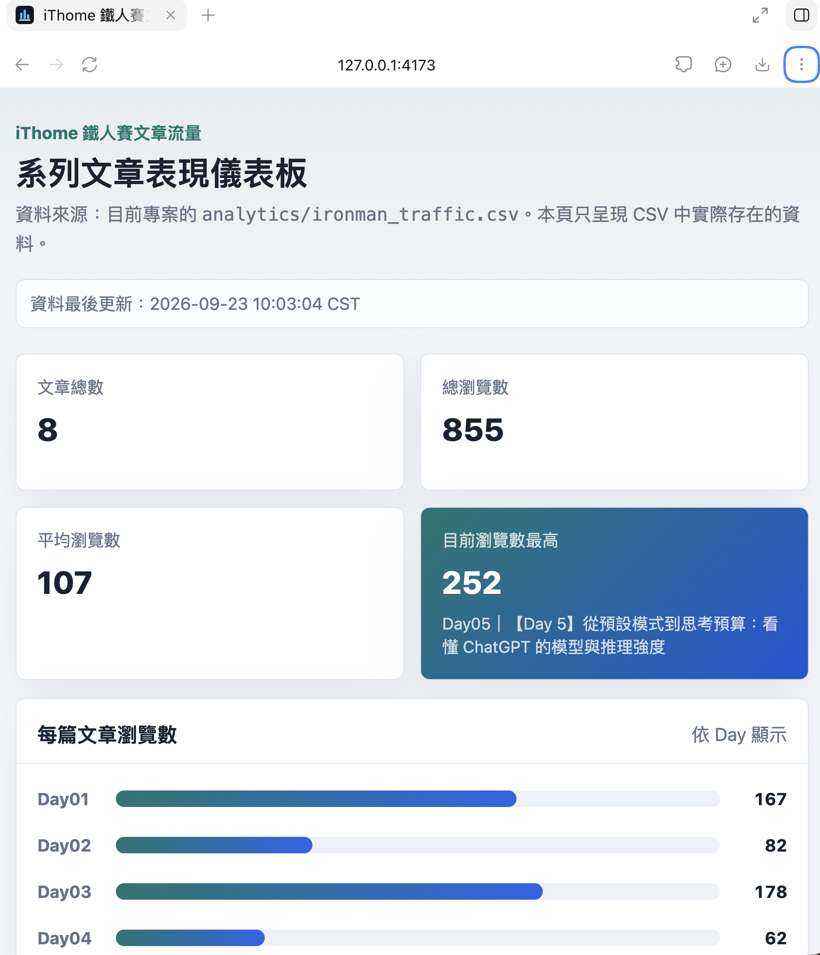Image resolution: width=820 pixels, height=955 pixels.
Task: Click the Day02 value 82
Action: click(x=776, y=845)
